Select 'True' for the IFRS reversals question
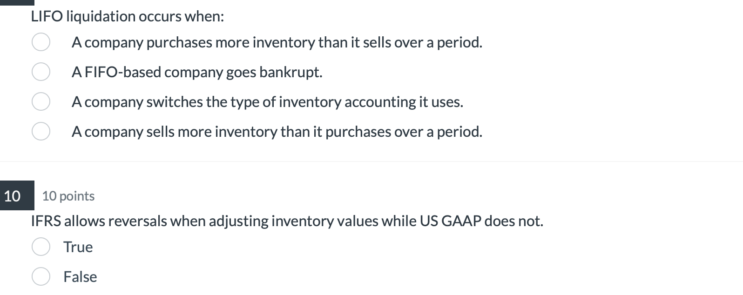 (41, 247)
